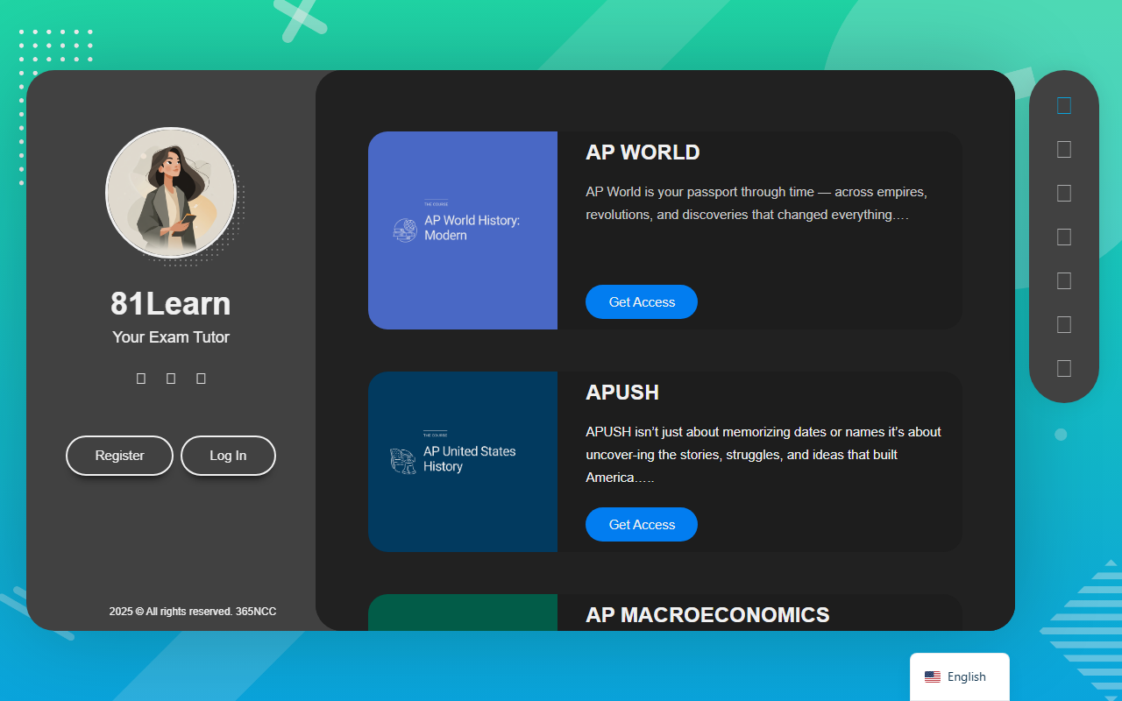Open the last social icon under Your Exam Tutor
Screen dimensions: 1122x701
pos(201,379)
